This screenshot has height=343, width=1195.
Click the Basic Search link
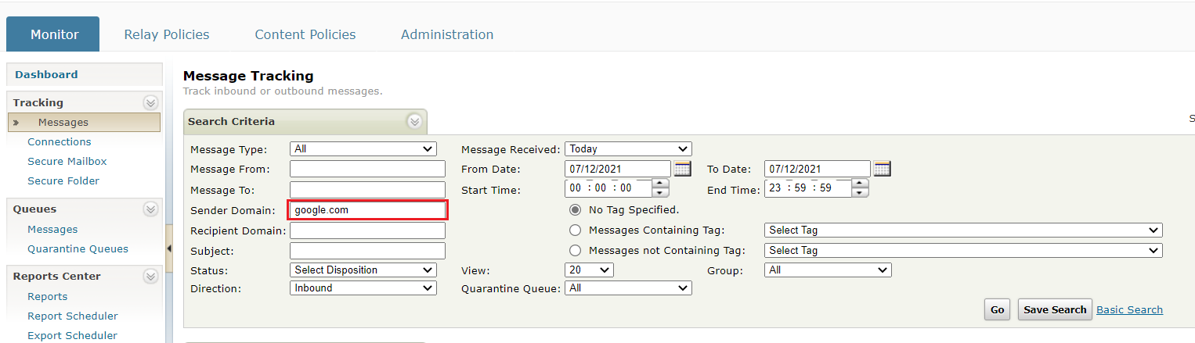coord(1129,310)
